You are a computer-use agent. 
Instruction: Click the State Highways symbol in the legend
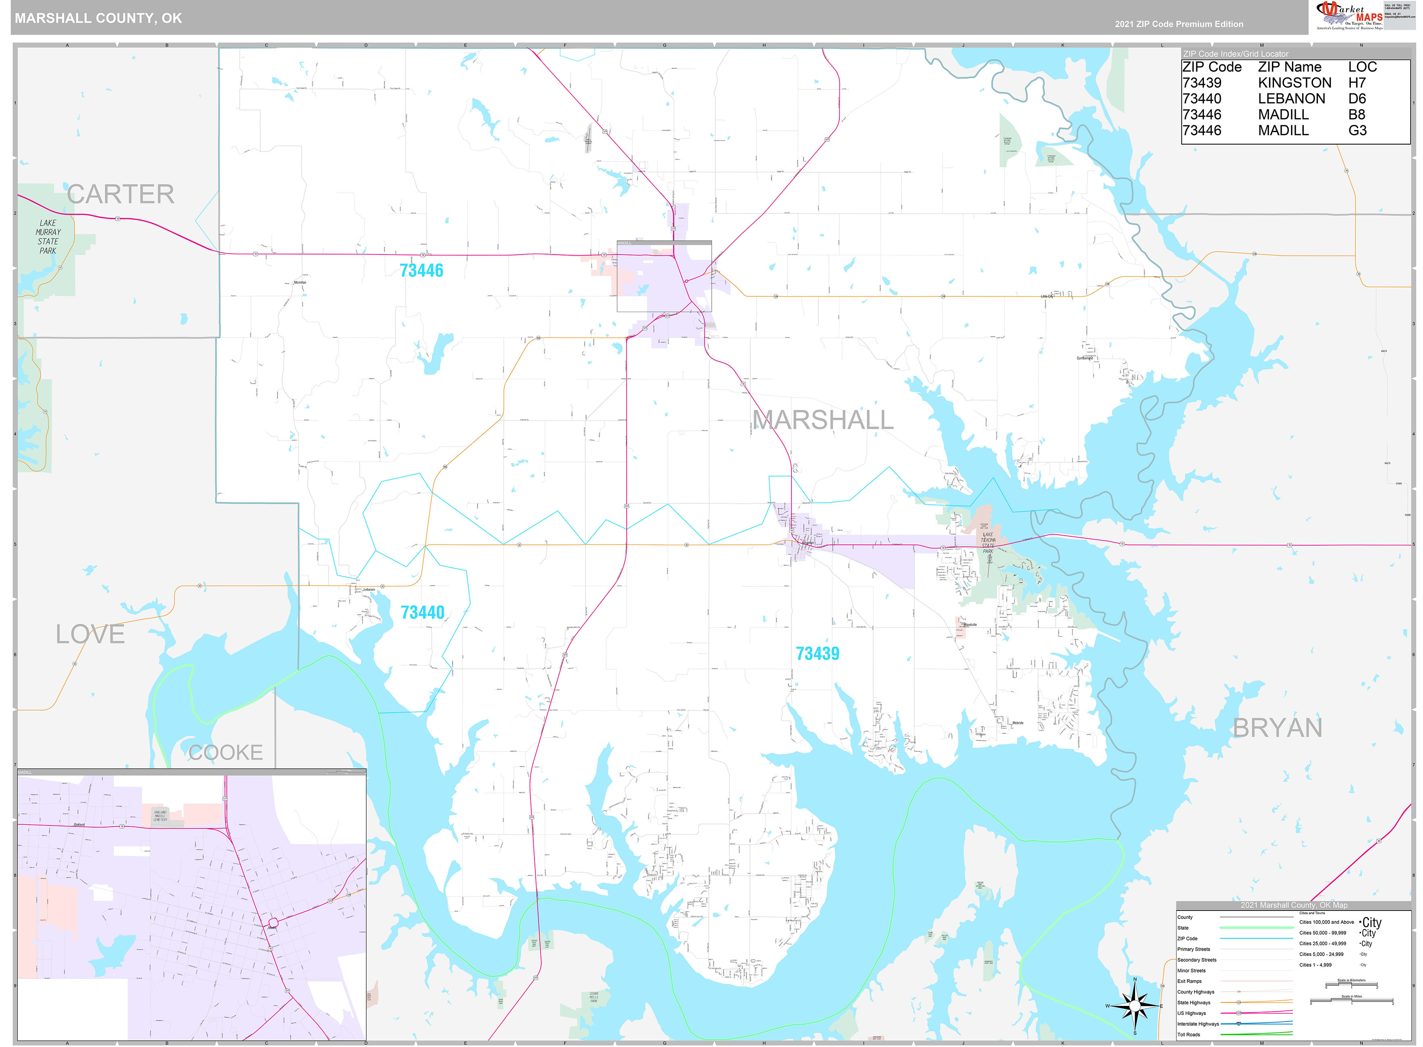[1239, 1002]
